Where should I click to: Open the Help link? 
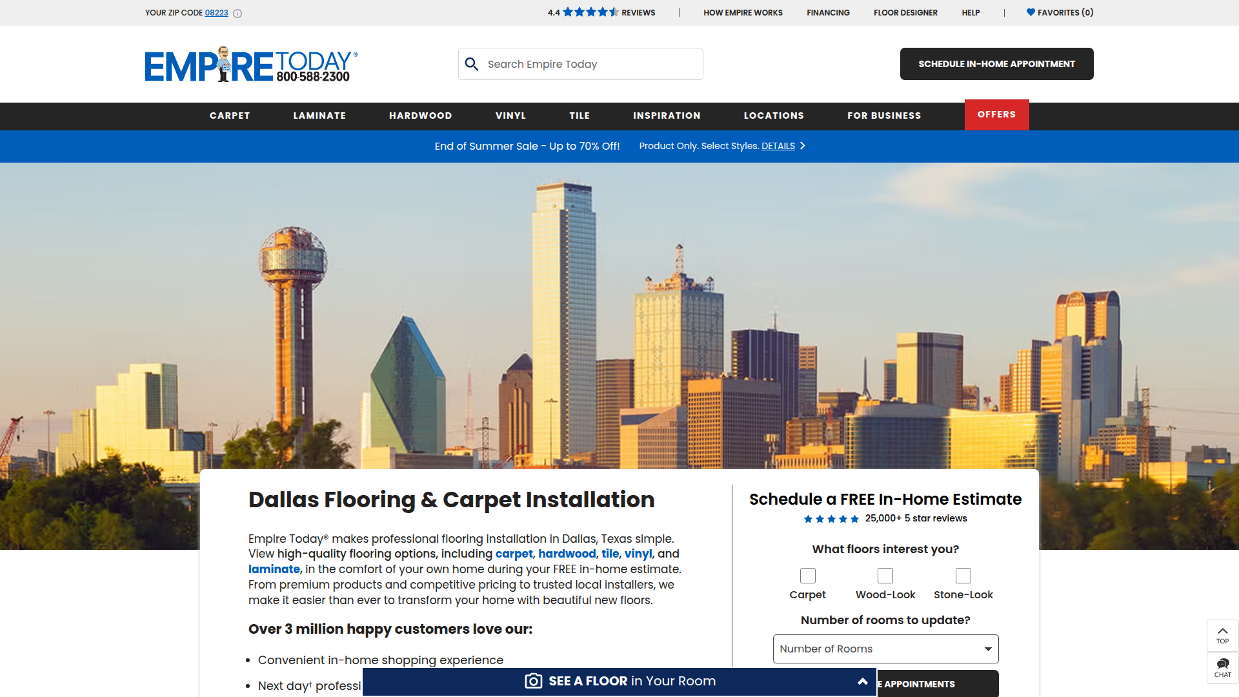tap(971, 13)
